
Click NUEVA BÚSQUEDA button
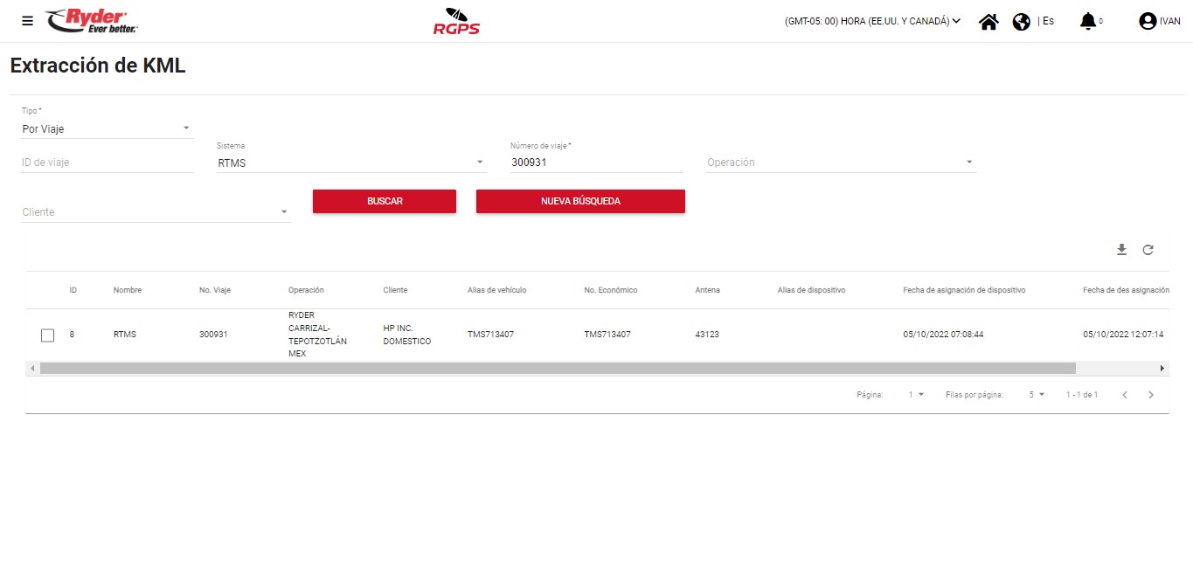click(x=580, y=201)
